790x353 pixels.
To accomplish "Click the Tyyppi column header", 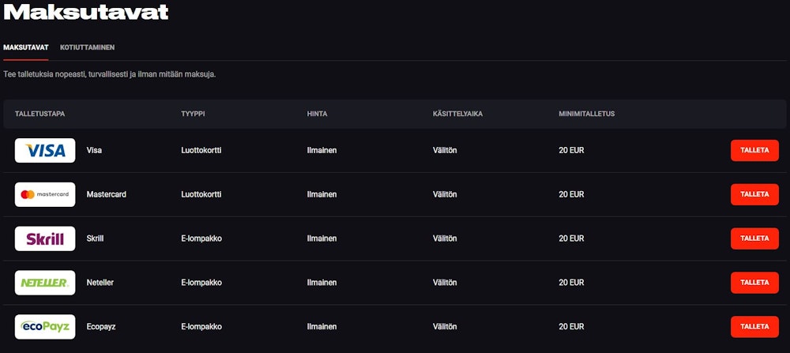I will [x=193, y=114].
